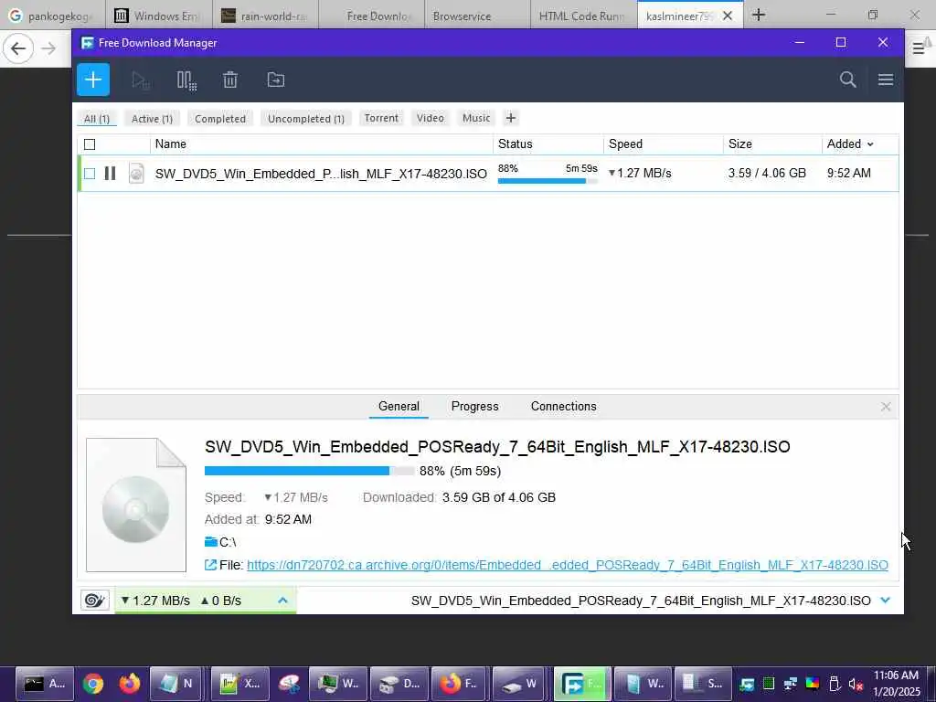Click the '9:52 AM' added time cell in row
936x702 pixels.
(848, 173)
